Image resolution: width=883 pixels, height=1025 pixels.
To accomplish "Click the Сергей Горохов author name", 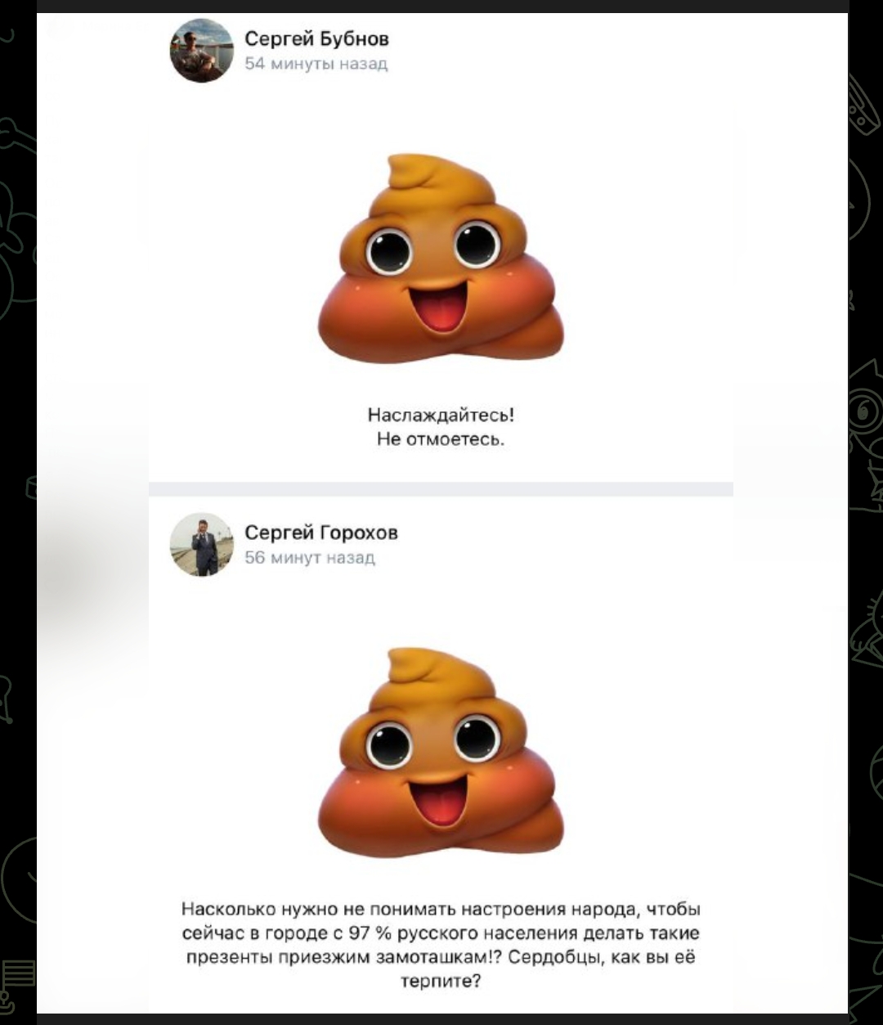I will coord(321,533).
